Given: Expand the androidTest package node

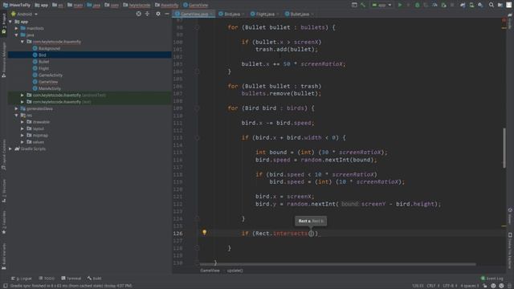Looking at the screenshot, I should coord(22,95).
